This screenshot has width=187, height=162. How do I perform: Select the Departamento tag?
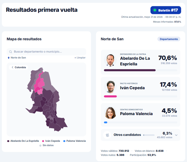169,39
